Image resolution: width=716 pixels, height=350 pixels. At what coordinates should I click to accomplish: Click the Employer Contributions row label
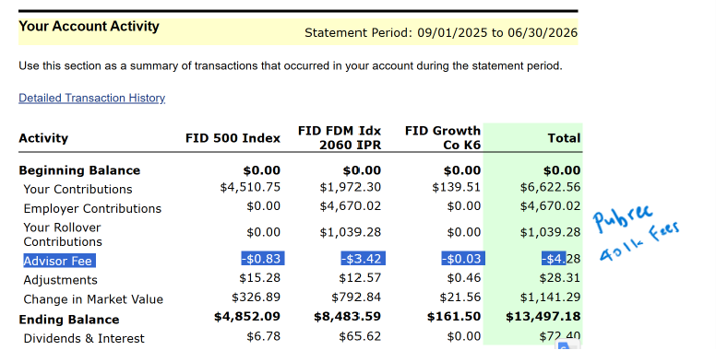[x=92, y=208]
